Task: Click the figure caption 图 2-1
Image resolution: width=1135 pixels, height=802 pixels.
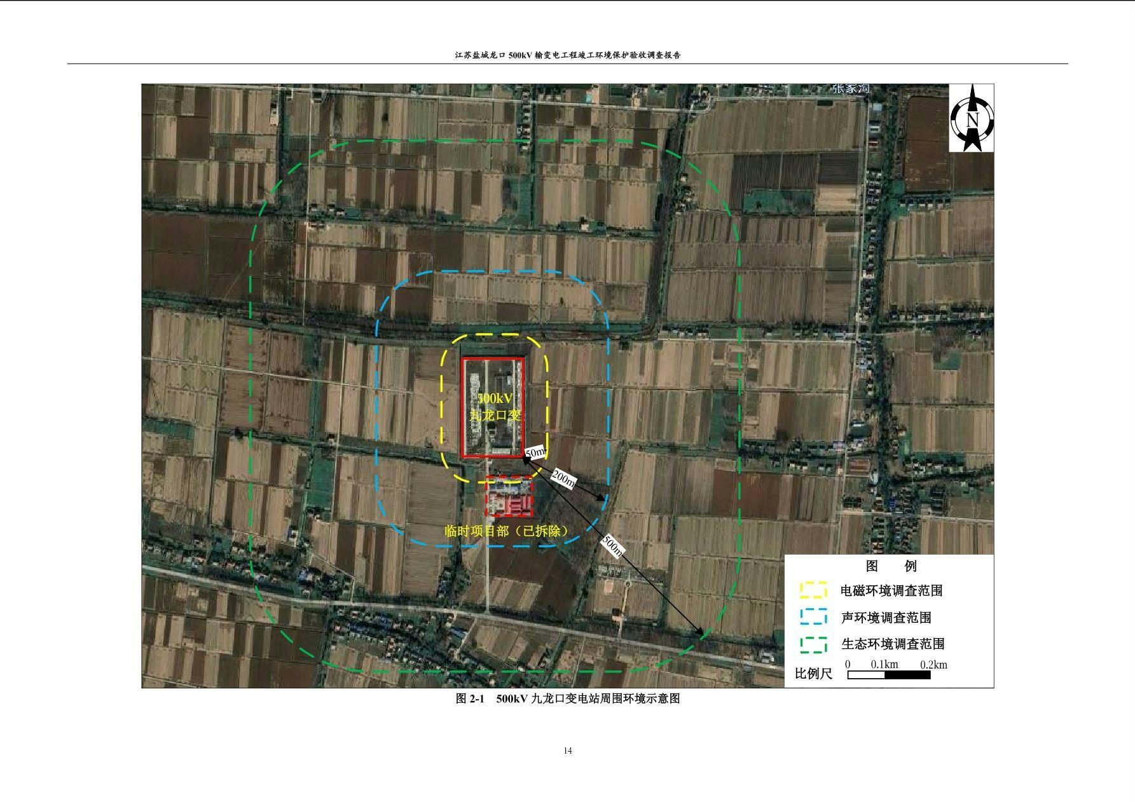Action: (568, 698)
